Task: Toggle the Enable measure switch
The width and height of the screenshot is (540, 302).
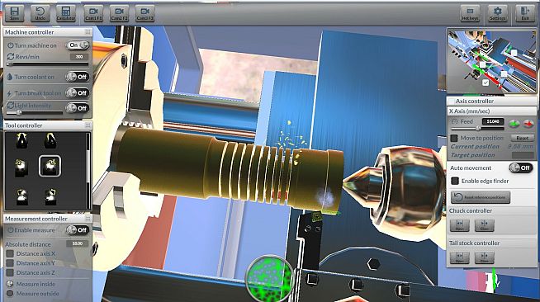Action: [x=78, y=229]
